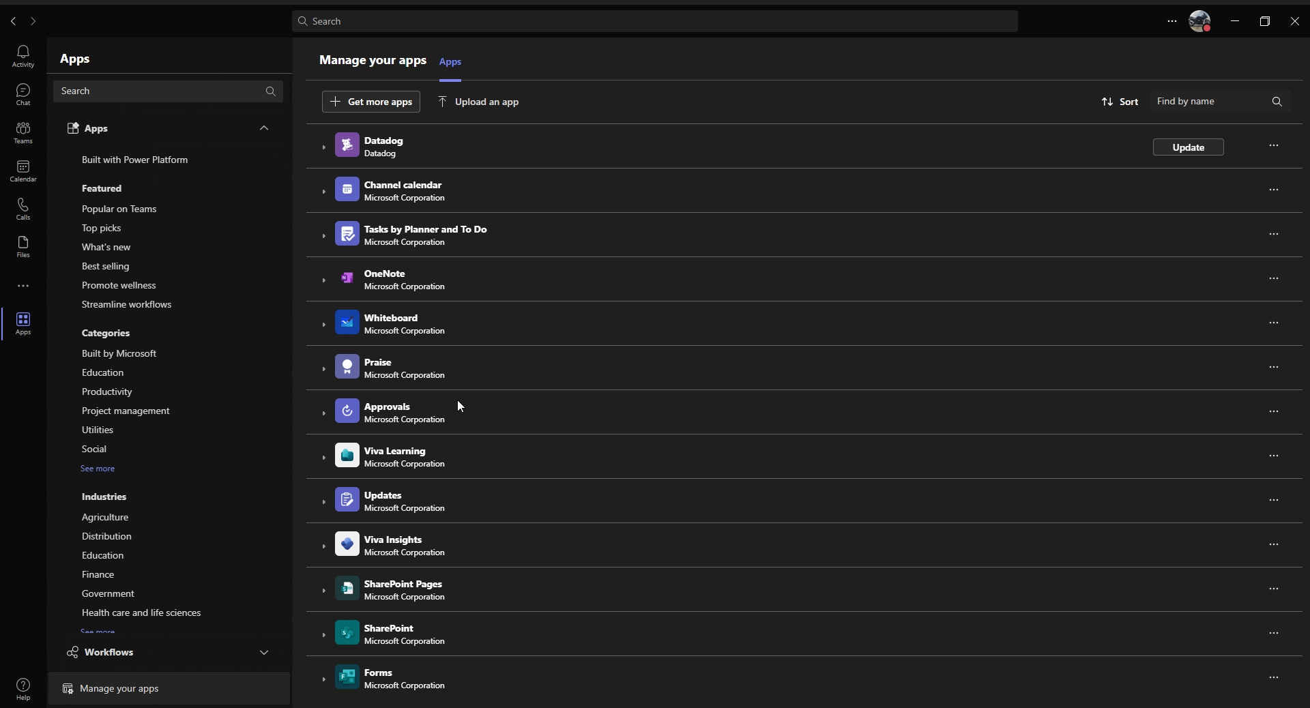Click the Forms app icon
This screenshot has width=1310, height=708.
[347, 677]
